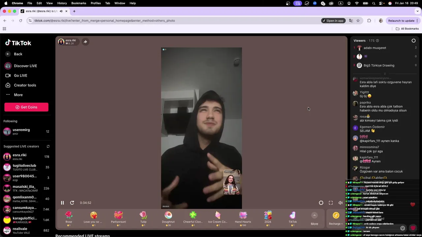Open the More sidebar menu
The width and height of the screenshot is (422, 237).
14,95
